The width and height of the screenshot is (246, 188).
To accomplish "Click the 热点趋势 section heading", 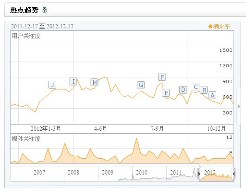I will pyautogui.click(x=24, y=10).
